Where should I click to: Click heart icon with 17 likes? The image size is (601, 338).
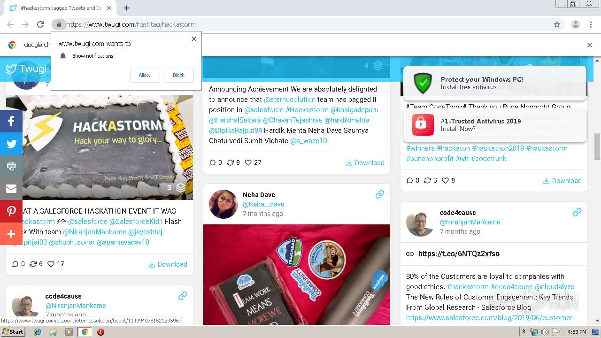tap(51, 264)
